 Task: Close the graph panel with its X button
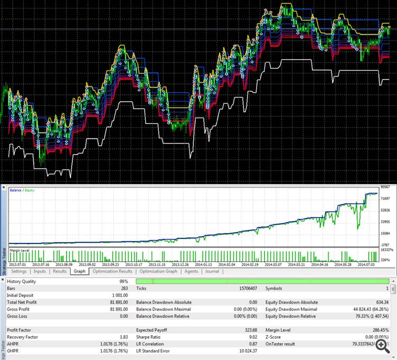coord(4,187)
